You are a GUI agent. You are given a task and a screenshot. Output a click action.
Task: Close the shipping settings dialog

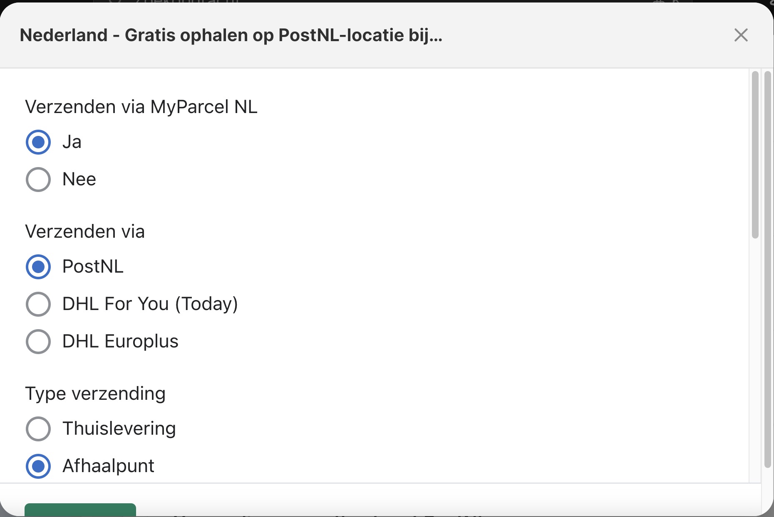[x=741, y=35]
